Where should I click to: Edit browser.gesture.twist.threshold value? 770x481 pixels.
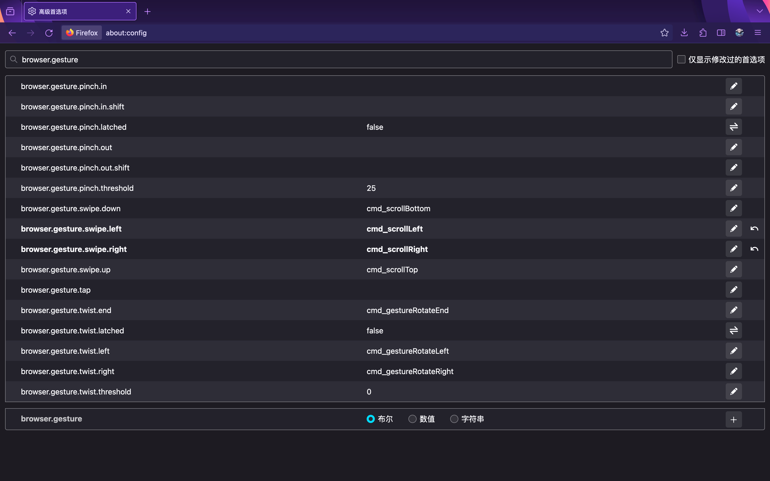(733, 392)
